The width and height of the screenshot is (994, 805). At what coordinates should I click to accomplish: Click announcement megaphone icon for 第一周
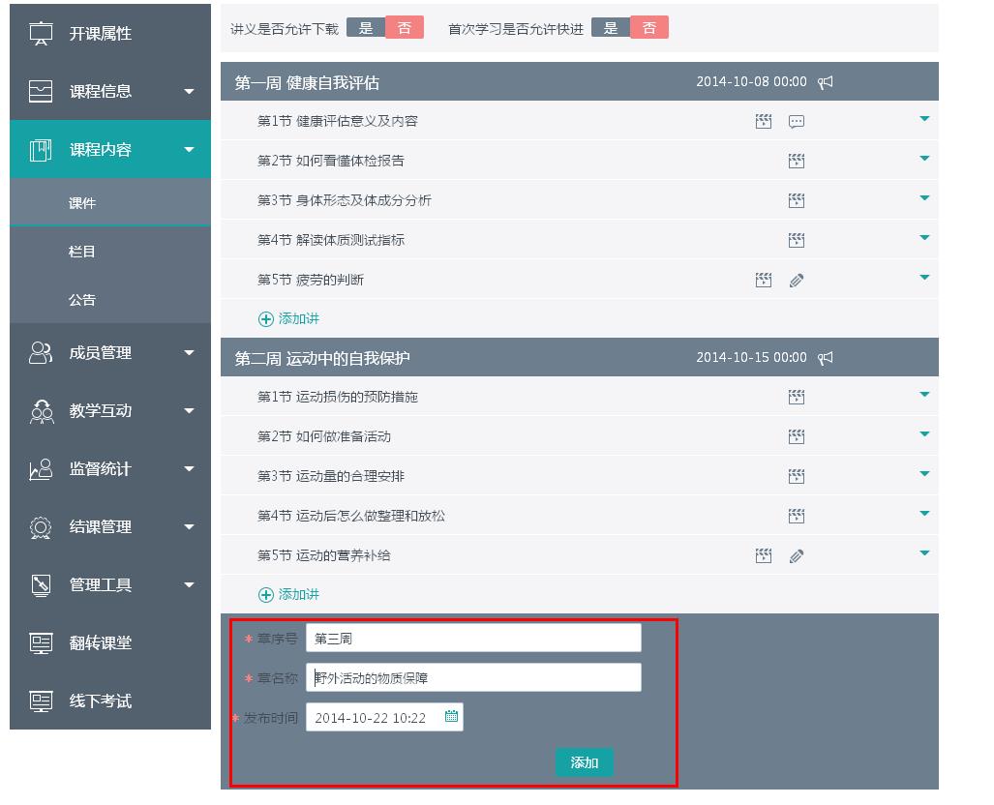click(826, 82)
